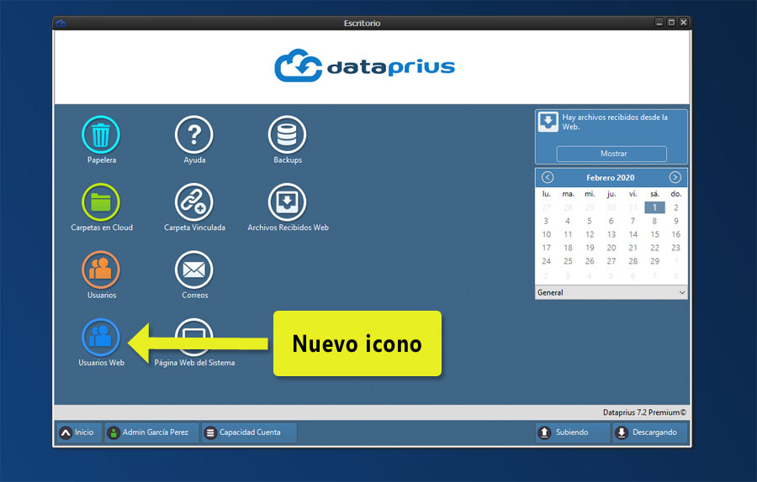The image size is (757, 482).
Task: Minimize the Escritorio window
Action: click(x=659, y=22)
